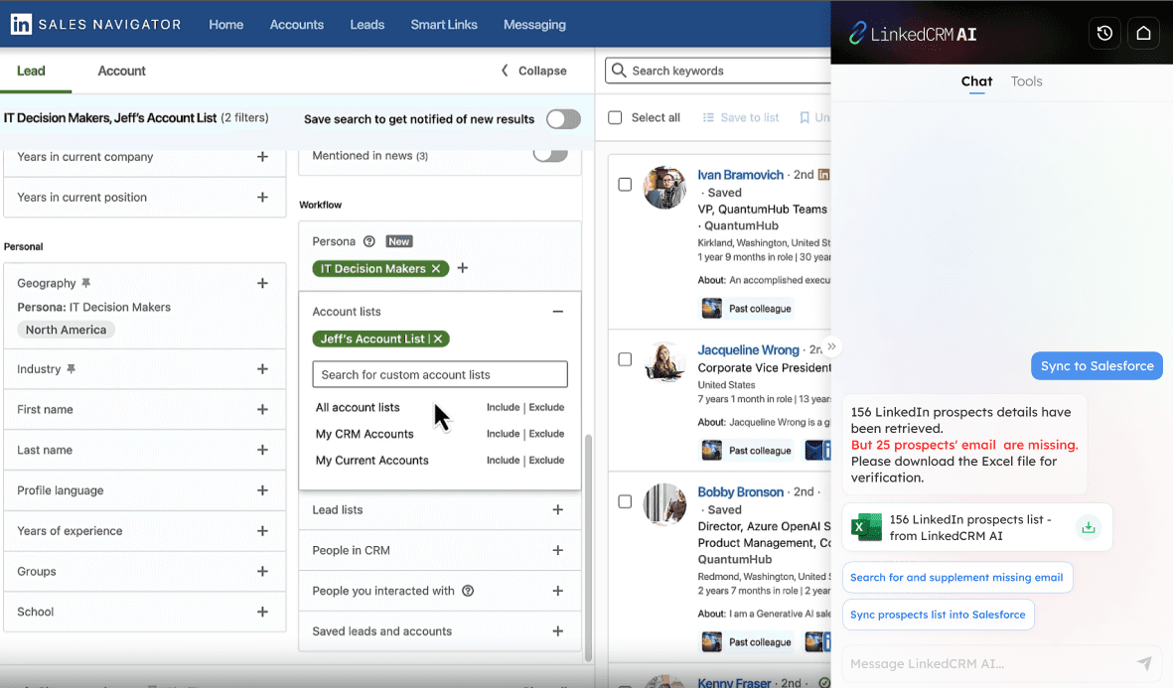Screen dimensions: 1173x688
Task: Open Ivan Bramovich lead name link
Action: (741, 175)
